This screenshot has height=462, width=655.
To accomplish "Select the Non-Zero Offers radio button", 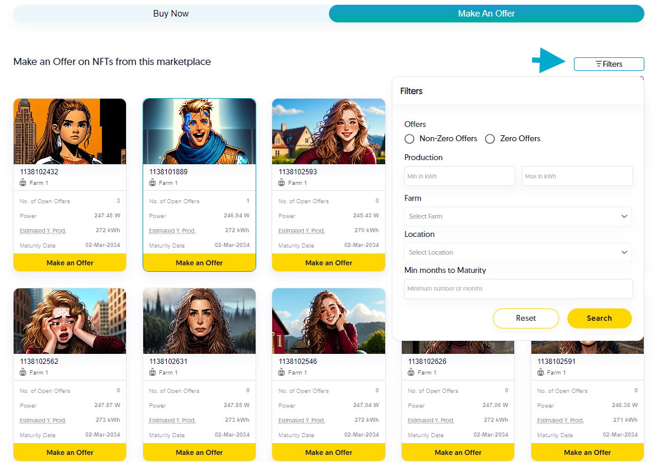I will 409,139.
